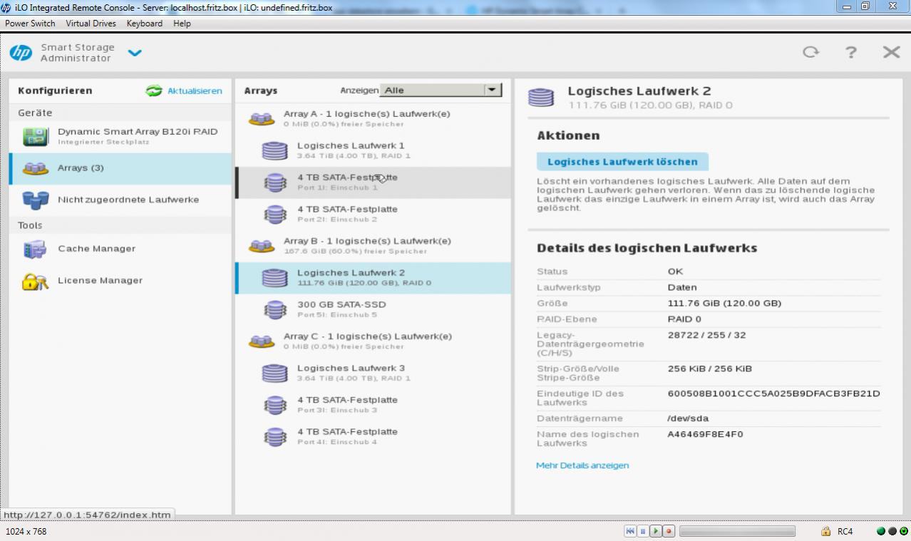
Task: Click the Datenträgername value /dev/sda
Action: 688,418
